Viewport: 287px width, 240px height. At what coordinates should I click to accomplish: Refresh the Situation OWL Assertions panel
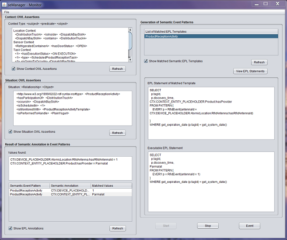click(x=117, y=133)
